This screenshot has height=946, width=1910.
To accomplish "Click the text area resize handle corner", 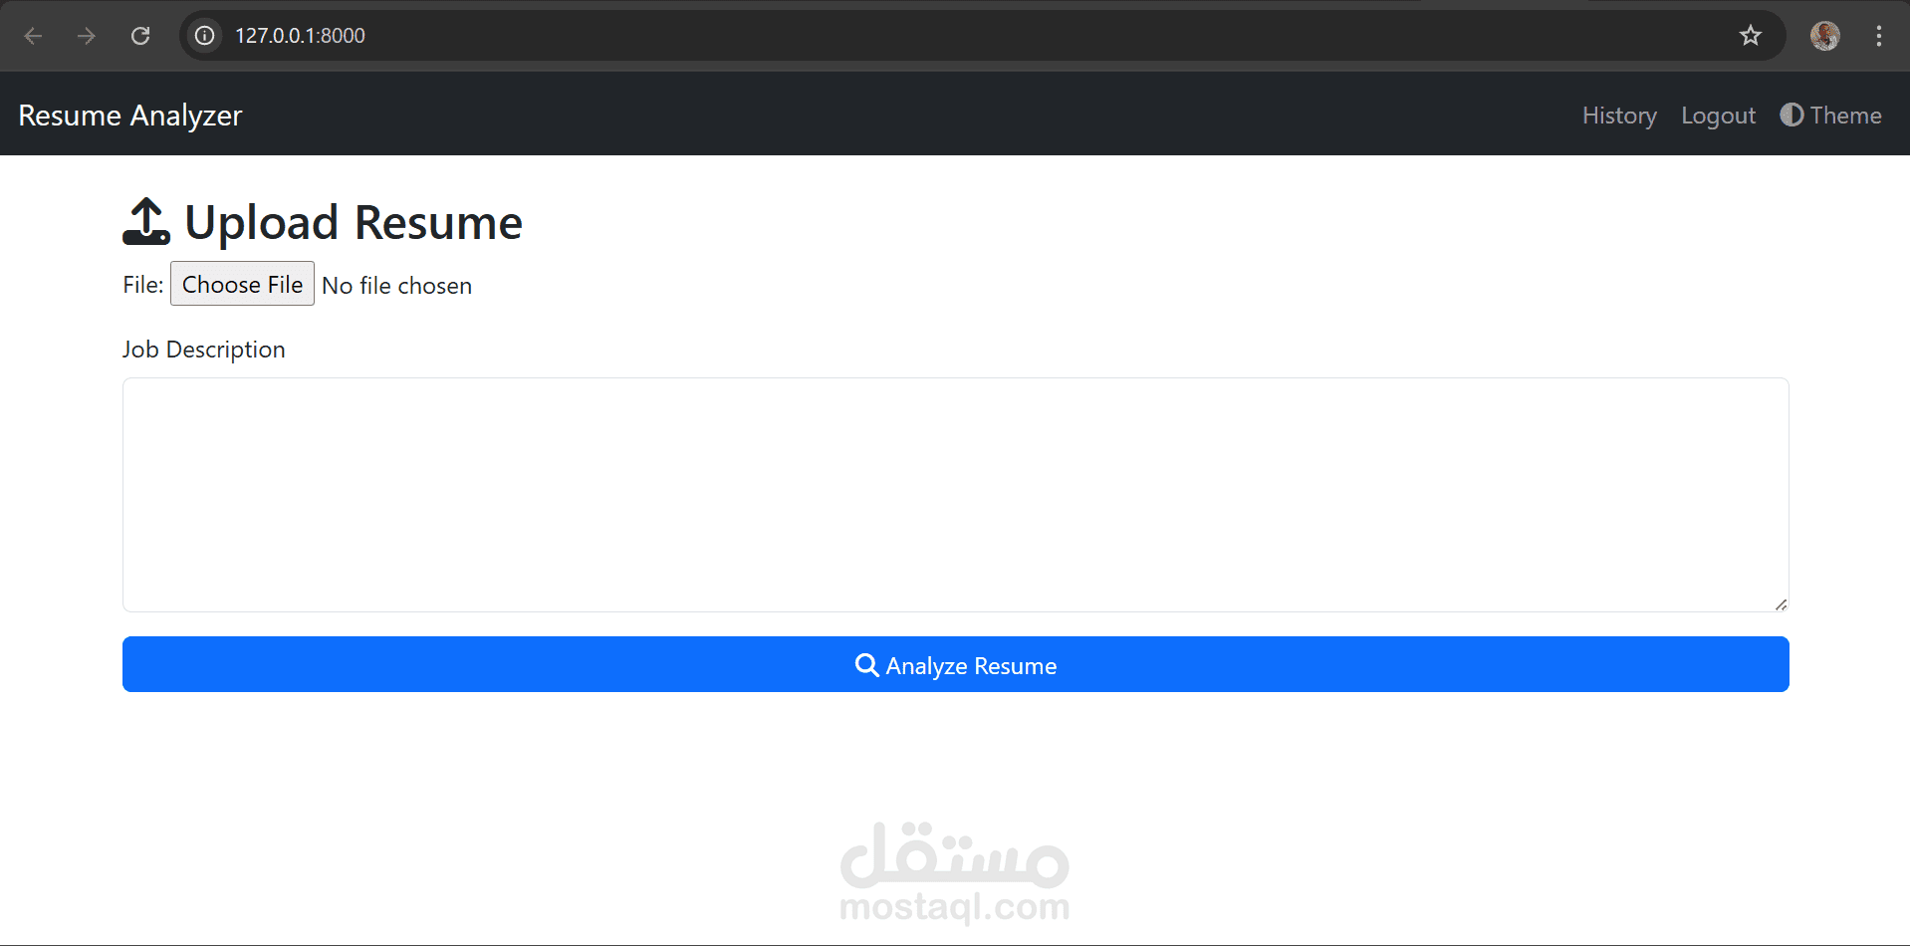I will [x=1781, y=604].
